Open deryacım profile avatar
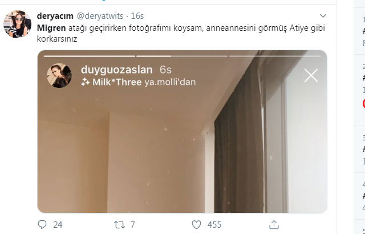The image size is (365, 234). [x=18, y=24]
